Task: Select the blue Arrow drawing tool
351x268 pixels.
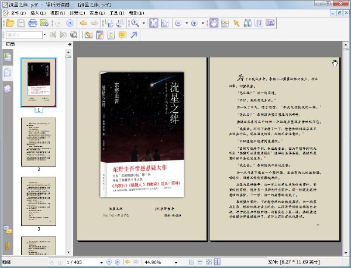Action: coord(134,35)
